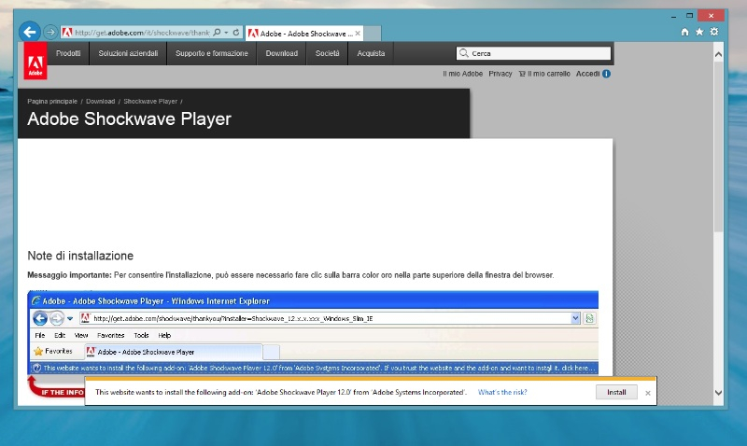Image resolution: width=747 pixels, height=446 pixels.
Task: Close the Adobe Shockwave browser tab
Action: [359, 33]
